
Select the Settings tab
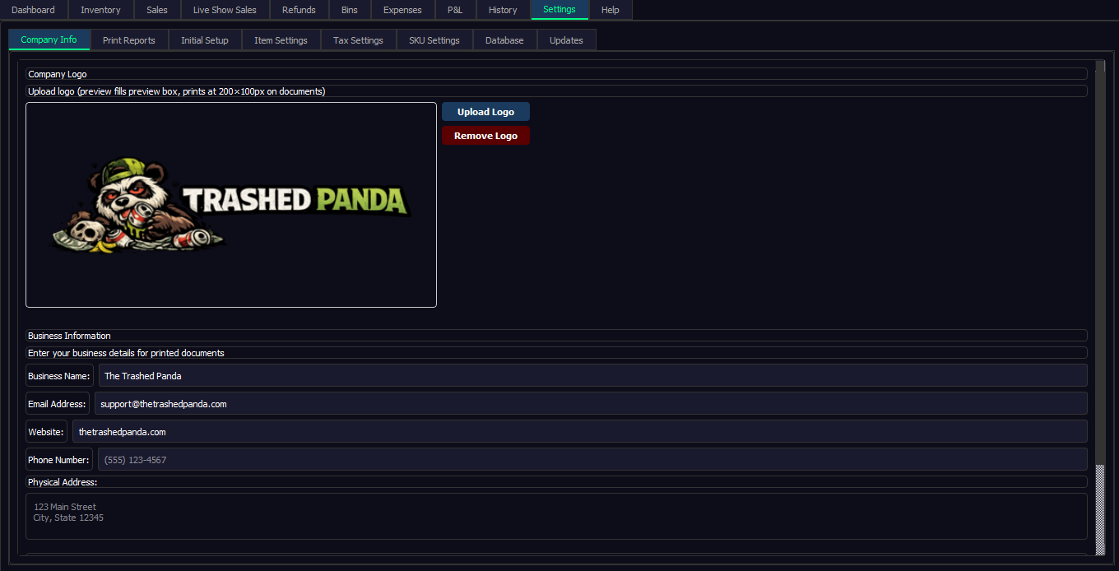(559, 10)
